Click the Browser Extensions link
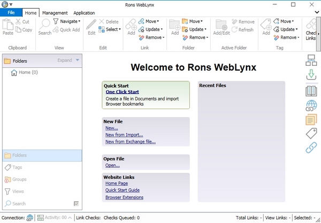 click(124, 197)
